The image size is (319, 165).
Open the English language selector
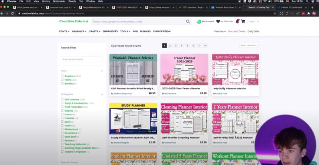pyautogui.click(x=253, y=22)
